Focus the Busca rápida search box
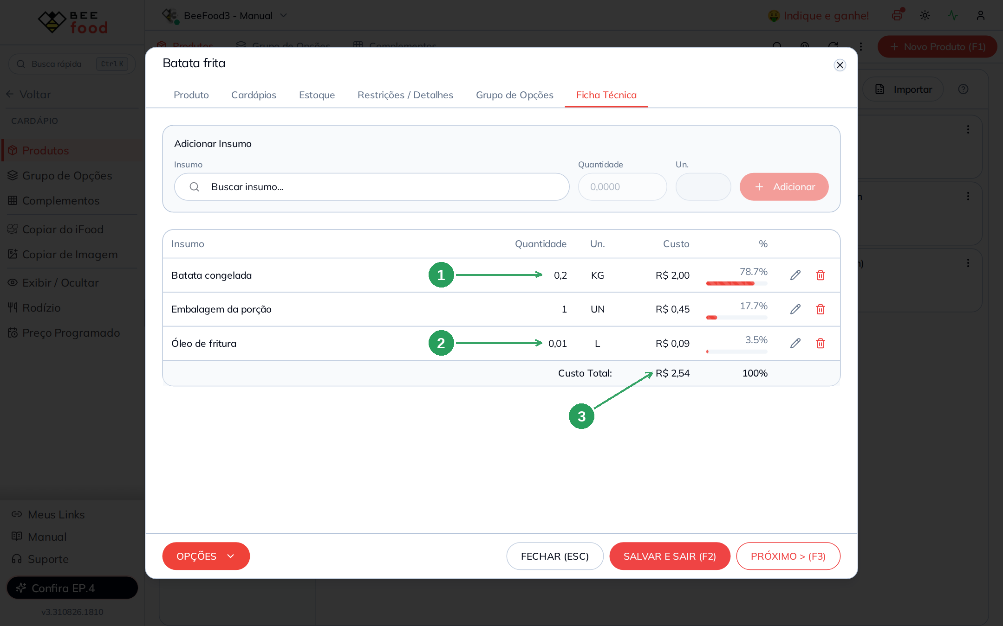The height and width of the screenshot is (626, 1003). coord(72,64)
